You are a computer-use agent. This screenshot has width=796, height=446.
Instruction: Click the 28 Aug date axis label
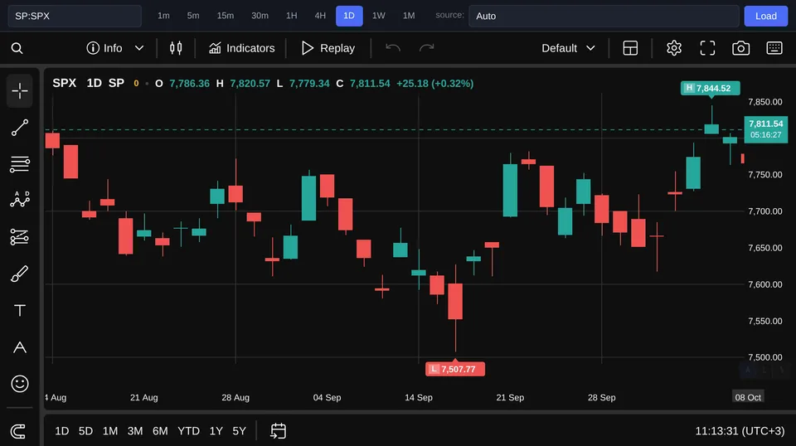click(235, 397)
